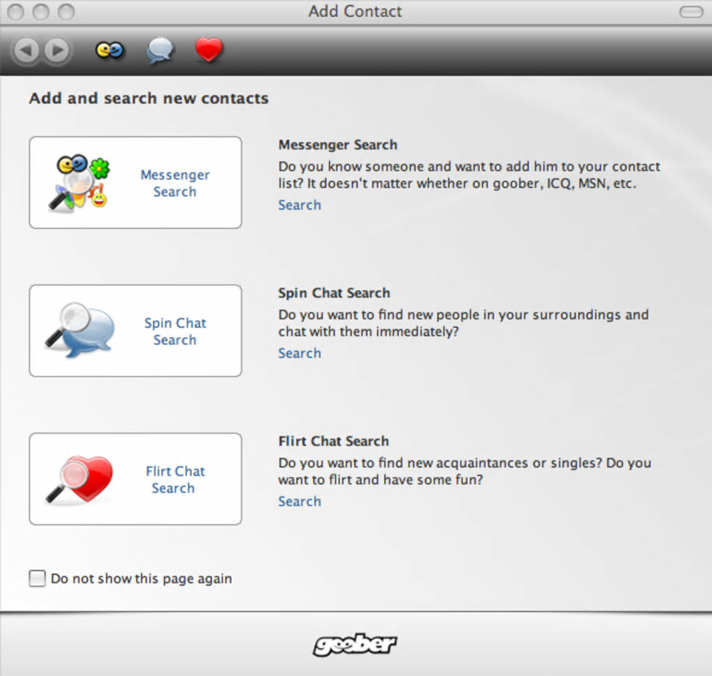Screen dimensions: 712x676
Task: Click the goober logo in the footer
Action: (x=355, y=645)
